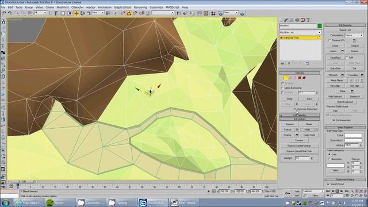The width and height of the screenshot is (368, 207).
Task: Click the Hide Selected button
Action: click(335, 97)
